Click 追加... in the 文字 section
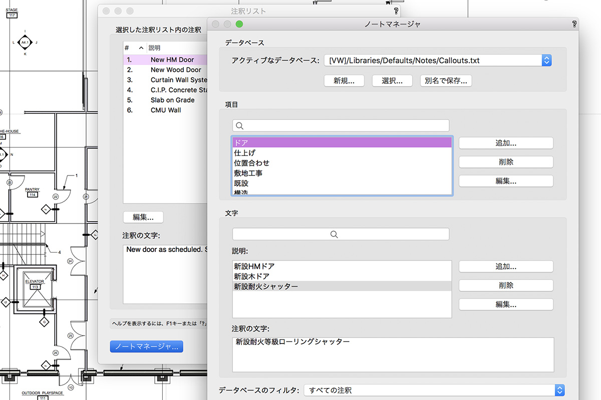Image resolution: width=601 pixels, height=400 pixels. tap(506, 266)
